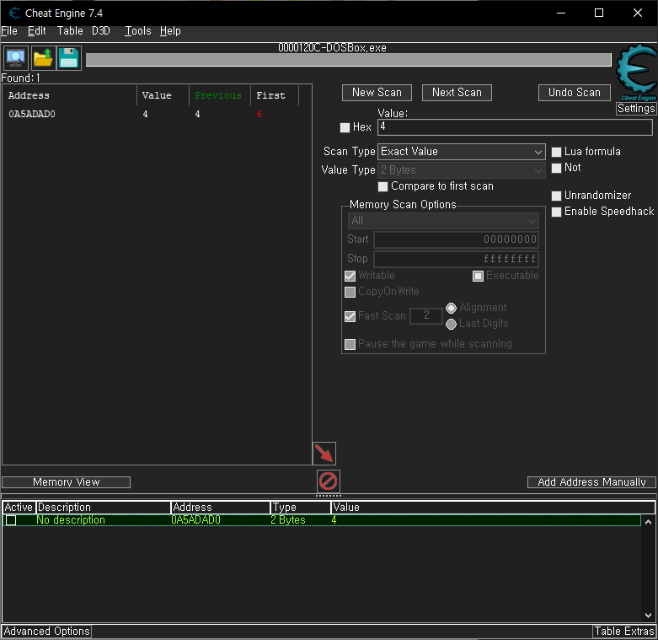Click address table scrollbar down arrow
Screen dimensions: 658x640
pos(649,616)
